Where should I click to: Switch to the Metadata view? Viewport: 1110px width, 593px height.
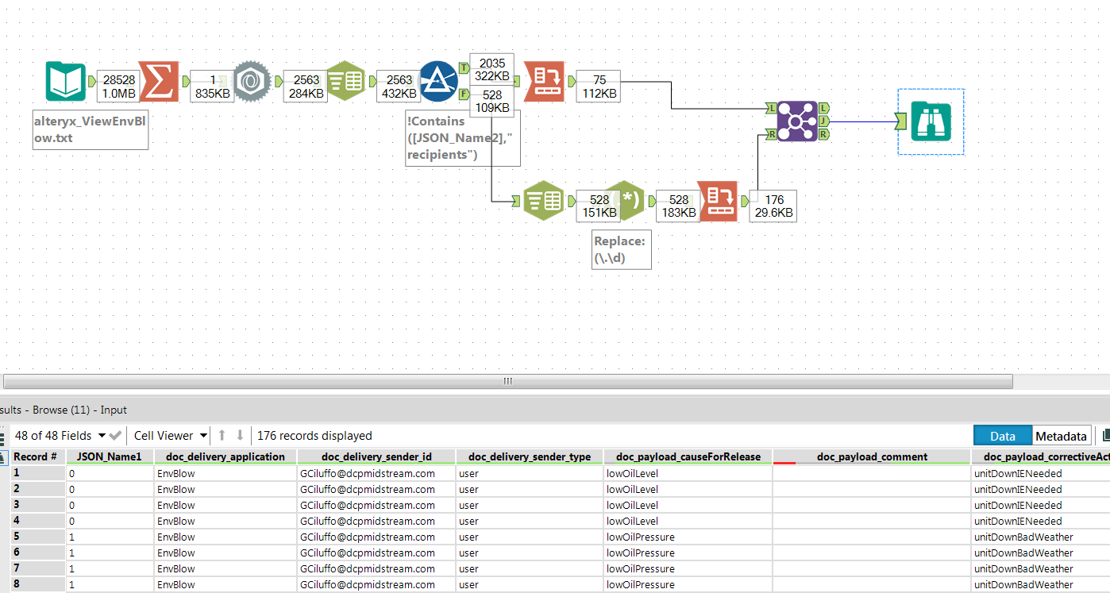pyautogui.click(x=1061, y=436)
